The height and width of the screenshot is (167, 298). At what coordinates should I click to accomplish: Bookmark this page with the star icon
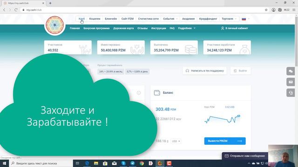[266, 10]
